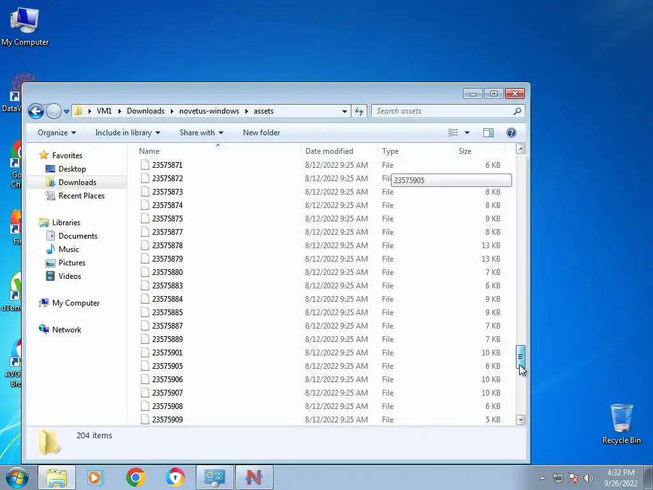The width and height of the screenshot is (653, 490).
Task: Open Explorer help question-mark icon
Action: click(x=511, y=133)
